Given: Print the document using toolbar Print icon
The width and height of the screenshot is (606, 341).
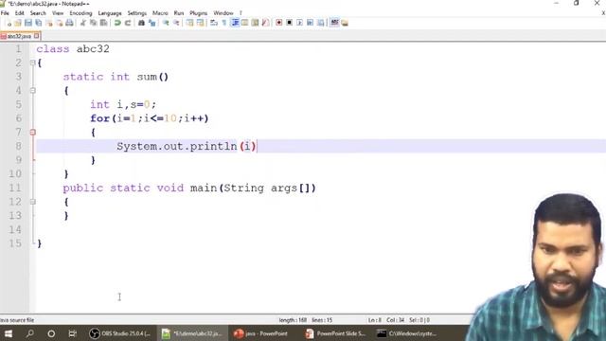Looking at the screenshot, I should [69, 23].
